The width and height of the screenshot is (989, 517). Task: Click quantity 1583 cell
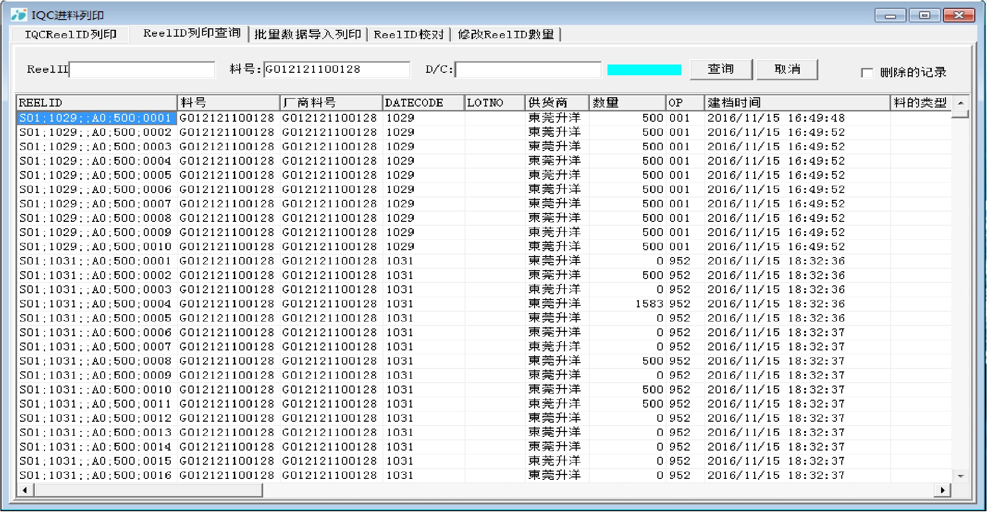[x=628, y=304]
